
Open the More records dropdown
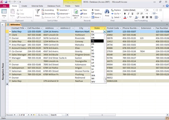click(96, 17)
